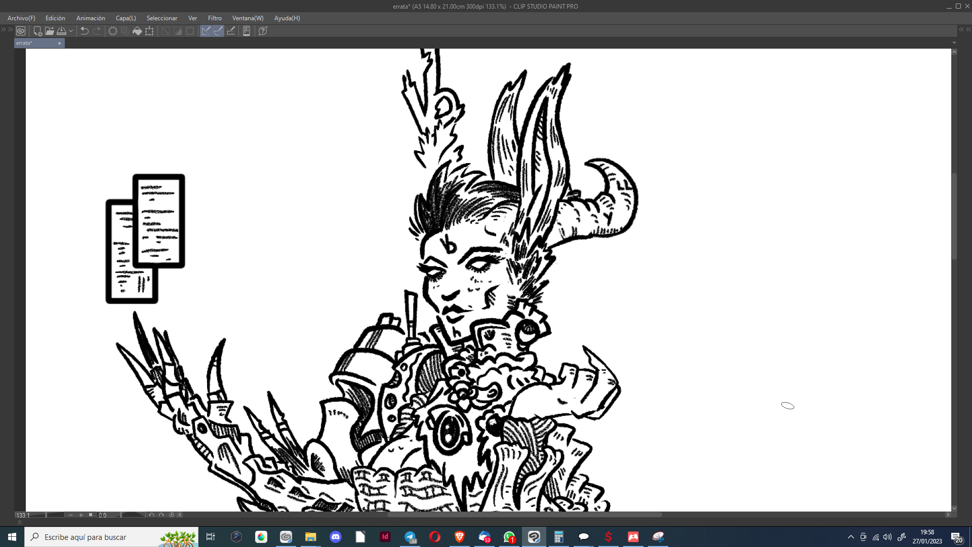The height and width of the screenshot is (547, 972).
Task: Click the zoom percentage slider at 133.1
Action: pyautogui.click(x=30, y=515)
